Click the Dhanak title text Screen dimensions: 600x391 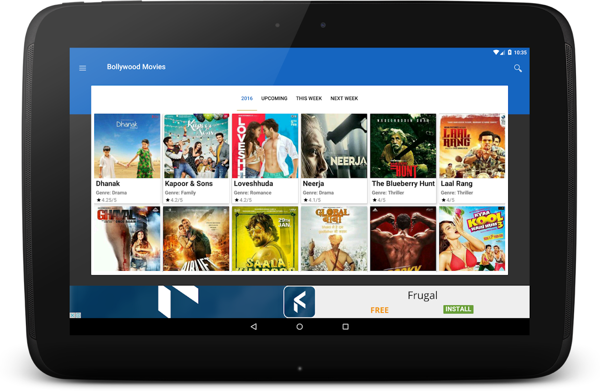pos(107,184)
